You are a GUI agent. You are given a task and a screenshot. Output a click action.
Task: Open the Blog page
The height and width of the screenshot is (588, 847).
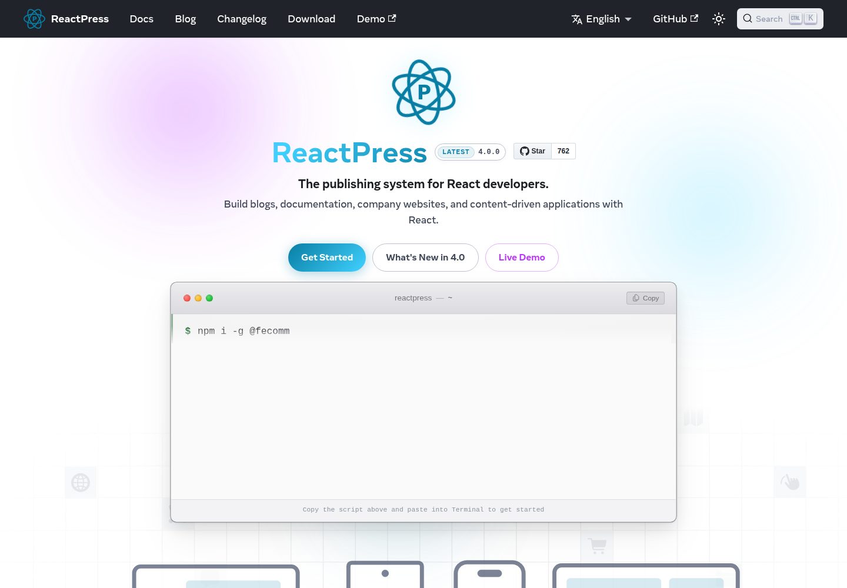[x=185, y=19]
